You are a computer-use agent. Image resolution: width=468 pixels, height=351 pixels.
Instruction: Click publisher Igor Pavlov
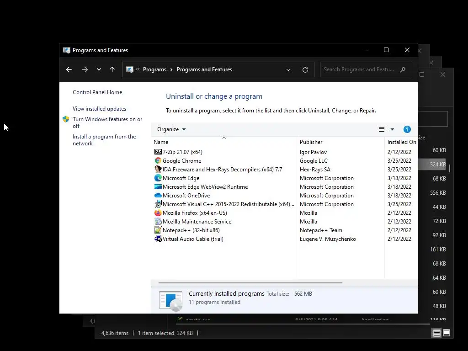[x=313, y=152]
